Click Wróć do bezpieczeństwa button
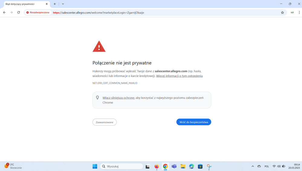Screen dimensions: 302x171 tap(193, 122)
